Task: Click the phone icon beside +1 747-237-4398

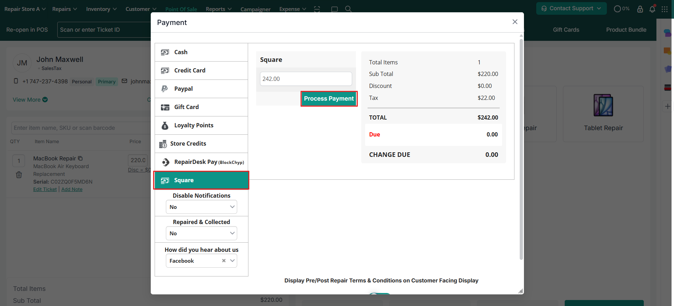Action: [x=16, y=81]
